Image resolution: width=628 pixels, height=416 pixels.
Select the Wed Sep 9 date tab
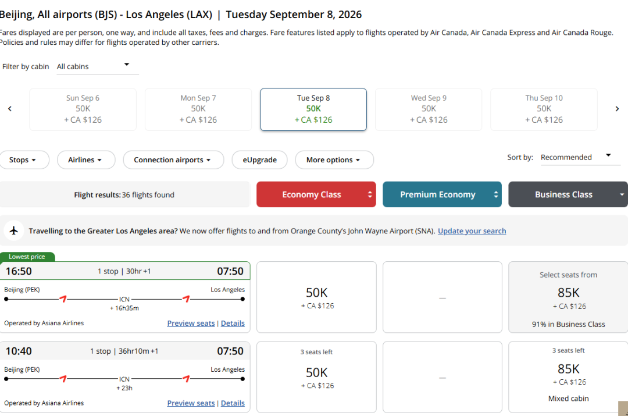[429, 109]
